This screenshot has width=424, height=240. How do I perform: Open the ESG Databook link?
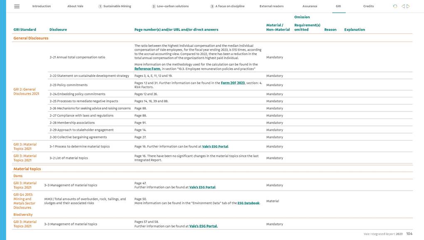248,203
